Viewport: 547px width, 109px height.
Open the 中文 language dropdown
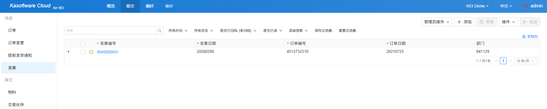(506, 6)
